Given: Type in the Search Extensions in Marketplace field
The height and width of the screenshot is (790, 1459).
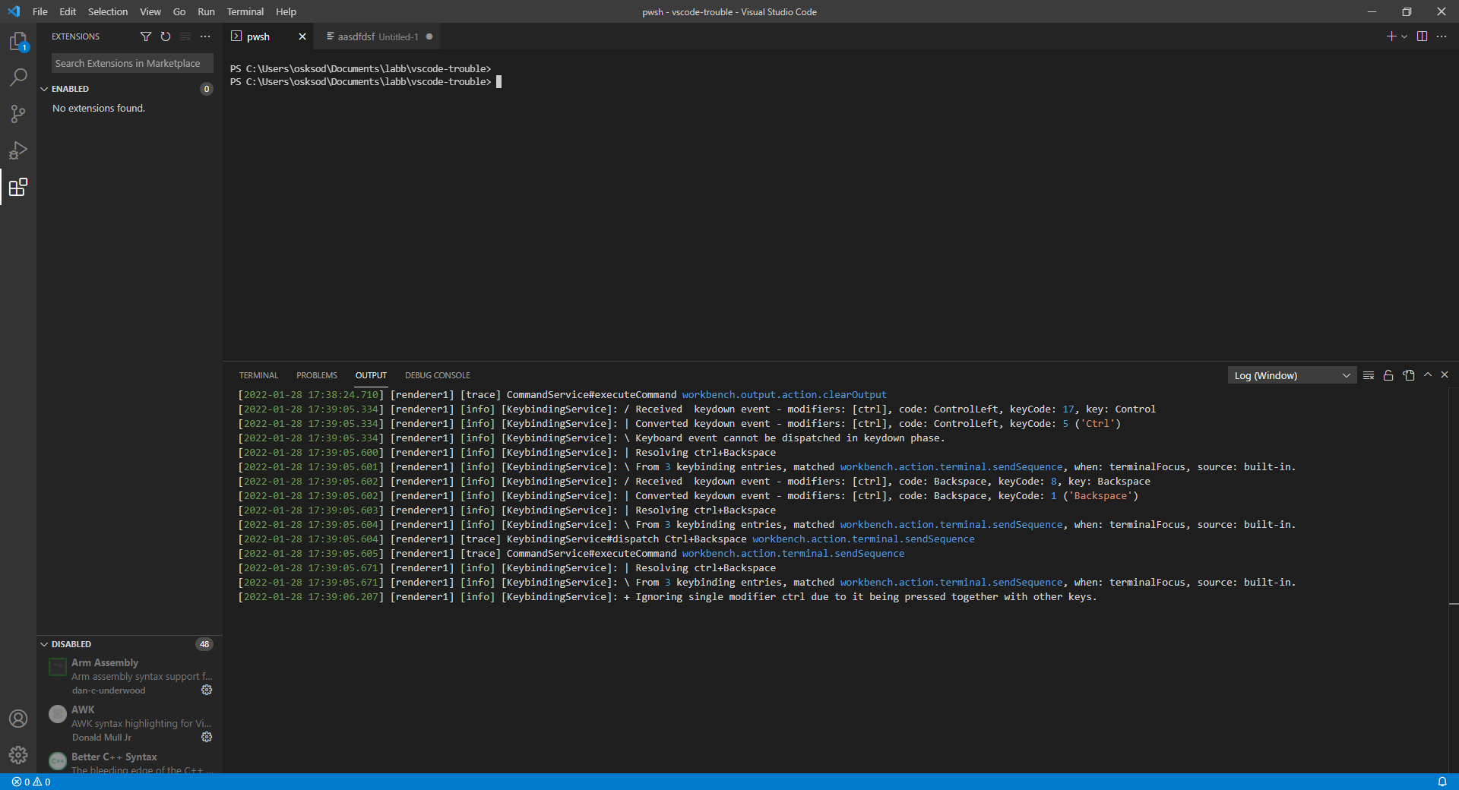Looking at the screenshot, I should 131,63.
